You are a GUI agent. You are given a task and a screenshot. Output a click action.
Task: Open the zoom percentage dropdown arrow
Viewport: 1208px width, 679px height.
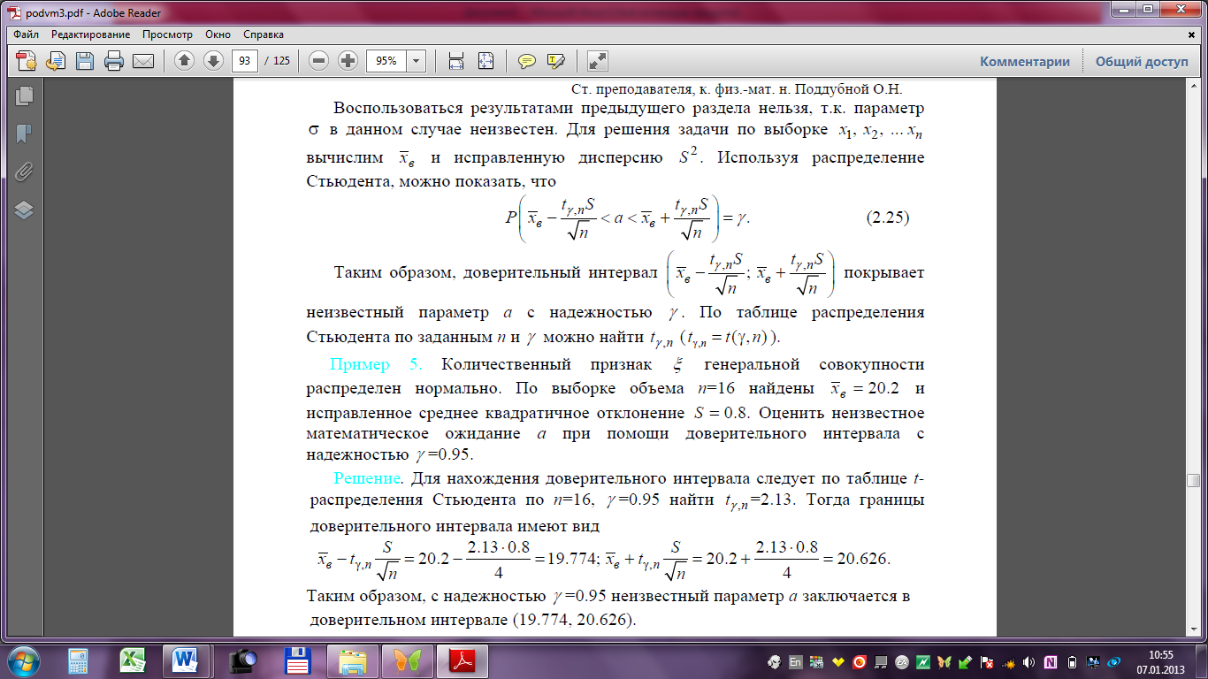click(x=416, y=61)
